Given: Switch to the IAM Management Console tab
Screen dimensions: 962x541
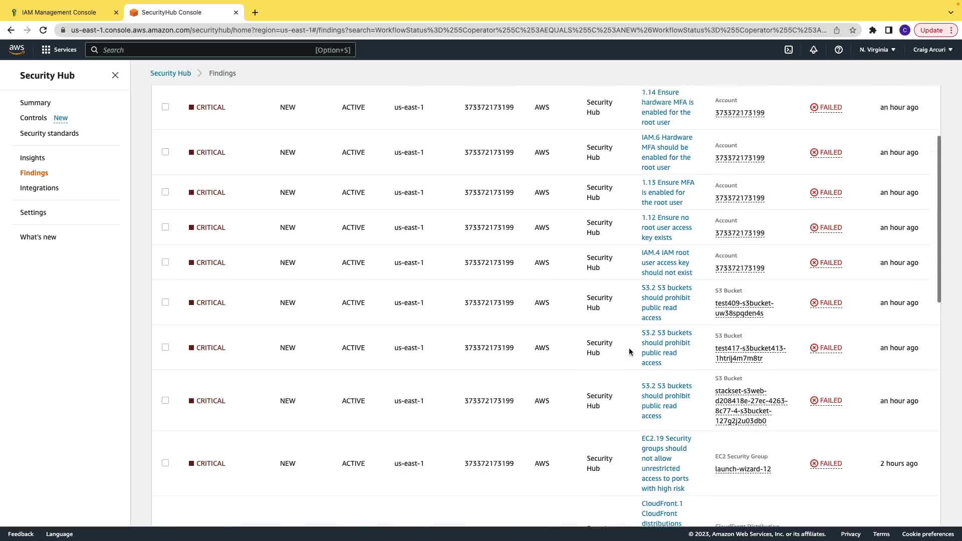Looking at the screenshot, I should point(59,12).
